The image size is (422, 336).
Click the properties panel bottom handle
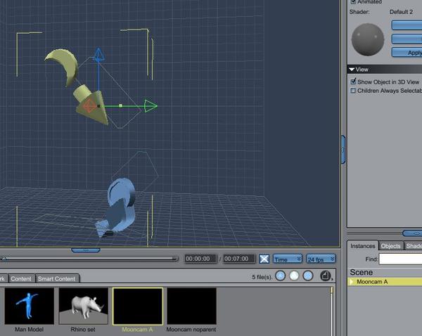(412, 233)
